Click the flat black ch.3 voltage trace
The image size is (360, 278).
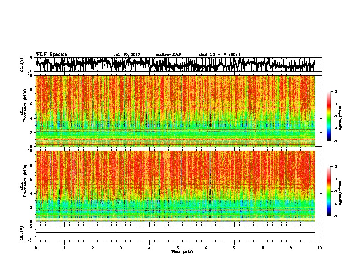pos(175,233)
